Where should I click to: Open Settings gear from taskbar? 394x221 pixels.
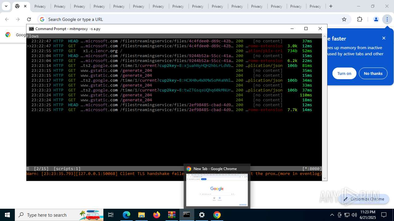202,215
